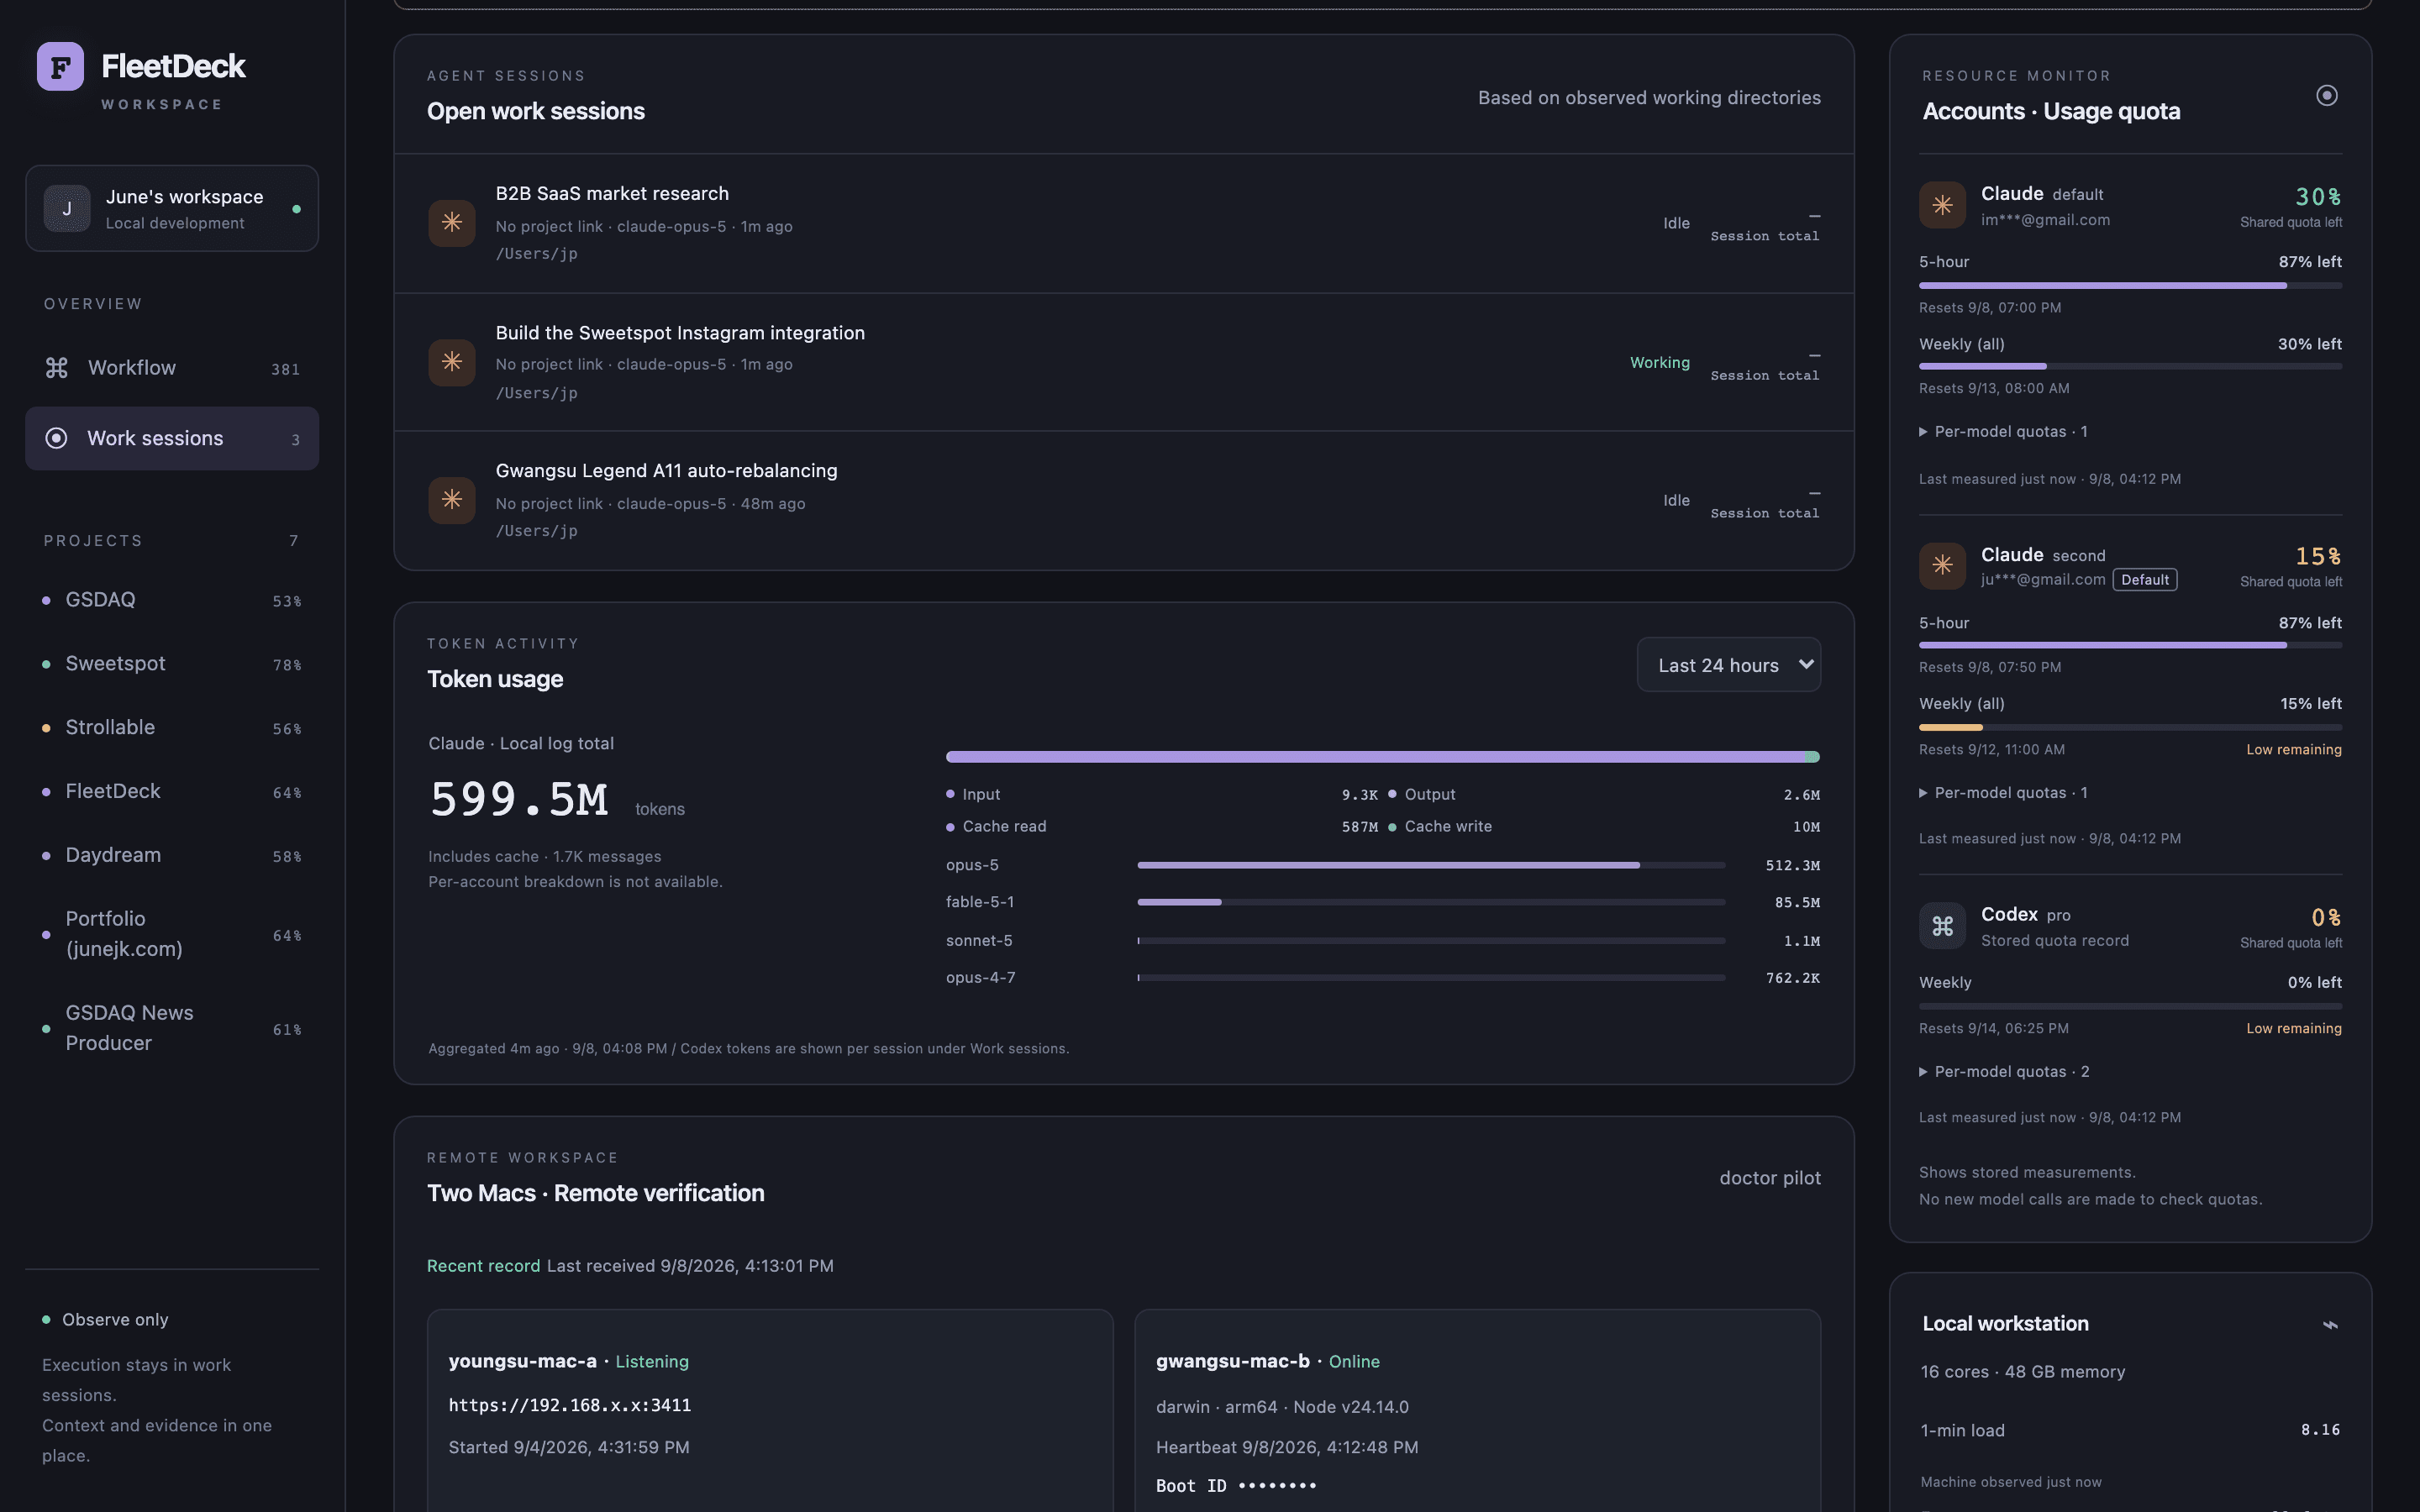2420x1512 pixels.
Task: Open the Daydream project
Action: point(172,856)
